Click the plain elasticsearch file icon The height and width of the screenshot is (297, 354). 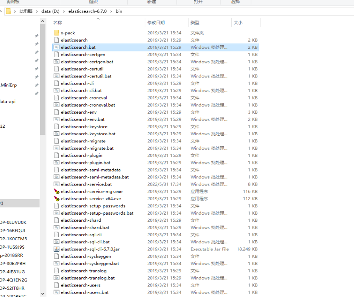[57, 40]
